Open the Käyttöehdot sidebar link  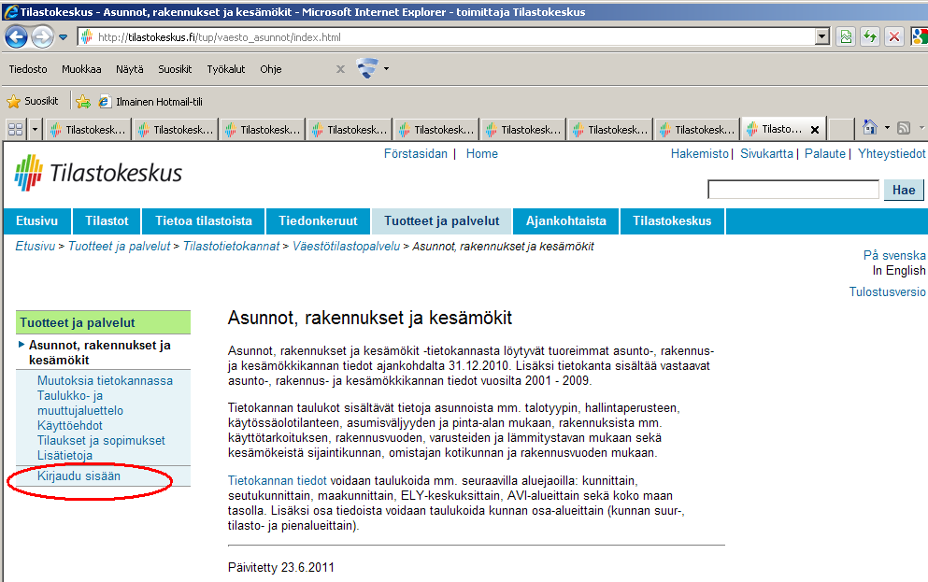click(70, 426)
